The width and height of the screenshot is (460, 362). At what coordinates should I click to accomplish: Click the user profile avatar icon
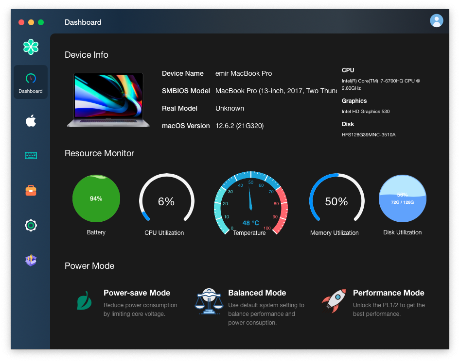[x=437, y=20]
